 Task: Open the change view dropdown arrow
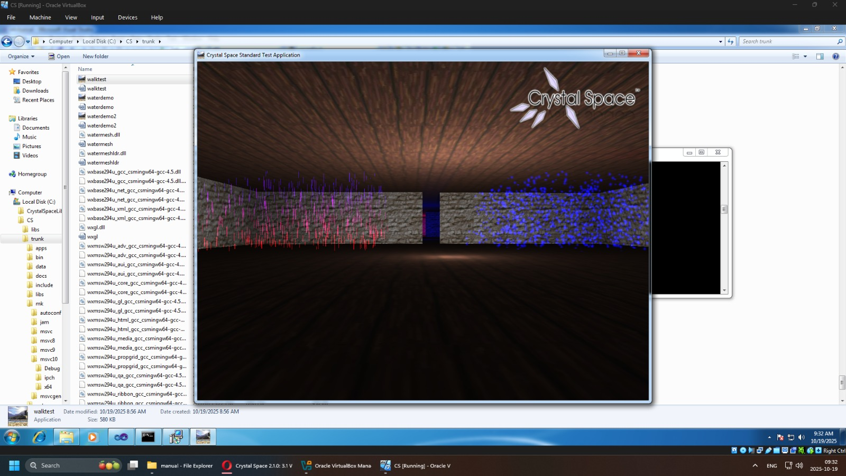[x=805, y=57]
